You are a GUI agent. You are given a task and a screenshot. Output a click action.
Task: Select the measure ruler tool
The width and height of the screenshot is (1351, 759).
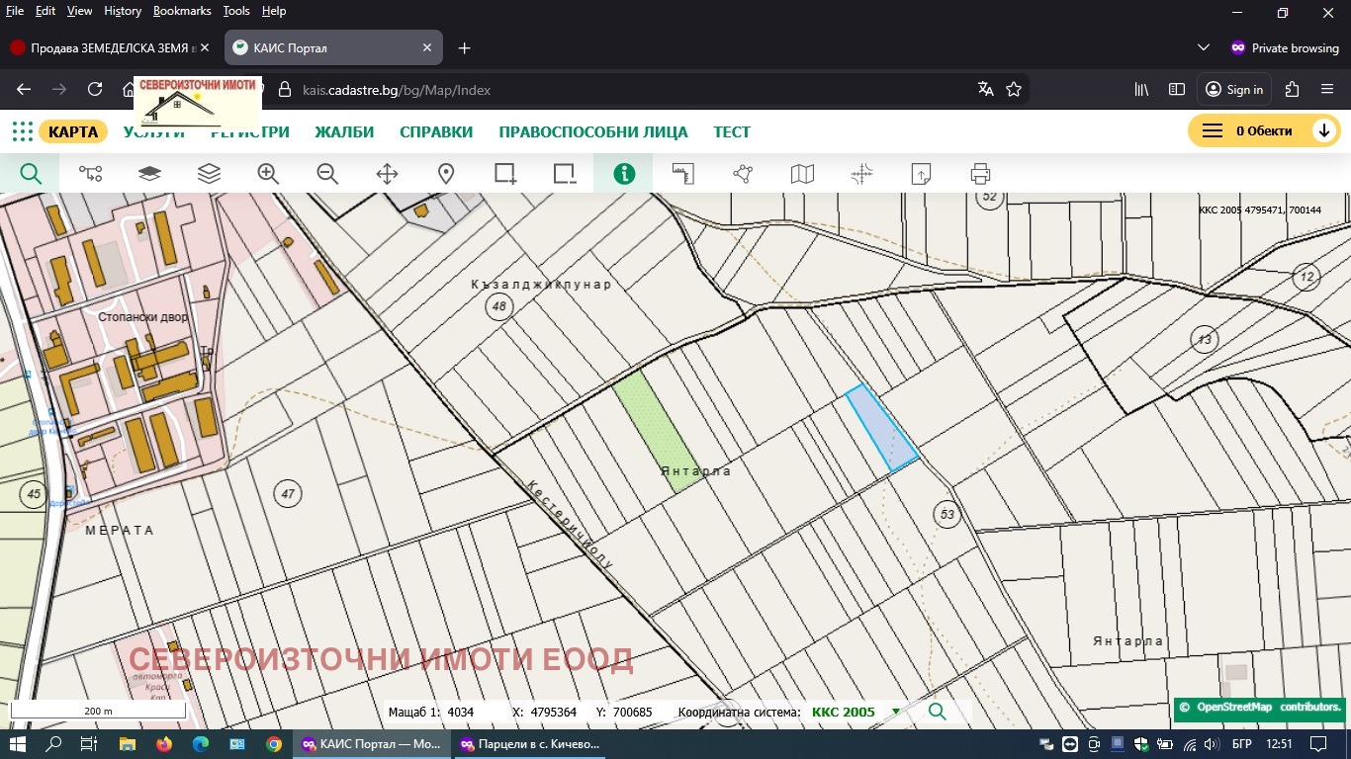683,174
